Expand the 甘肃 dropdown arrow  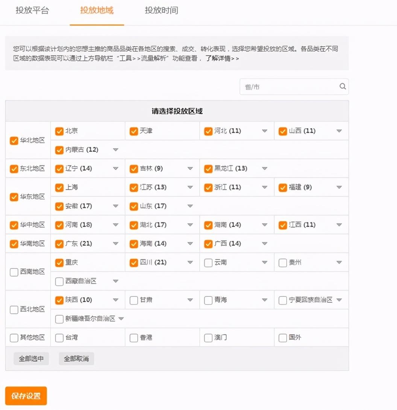click(190, 300)
